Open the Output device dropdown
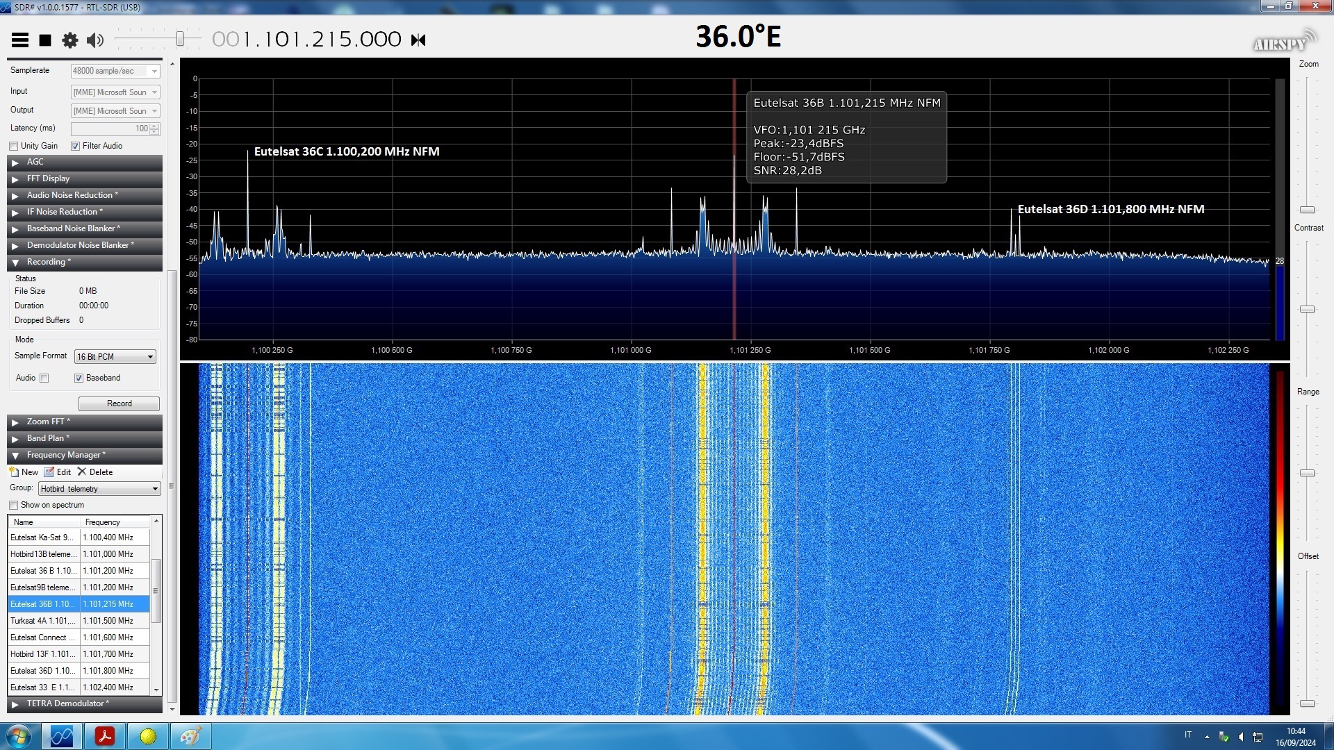This screenshot has width=1334, height=750. click(x=115, y=110)
